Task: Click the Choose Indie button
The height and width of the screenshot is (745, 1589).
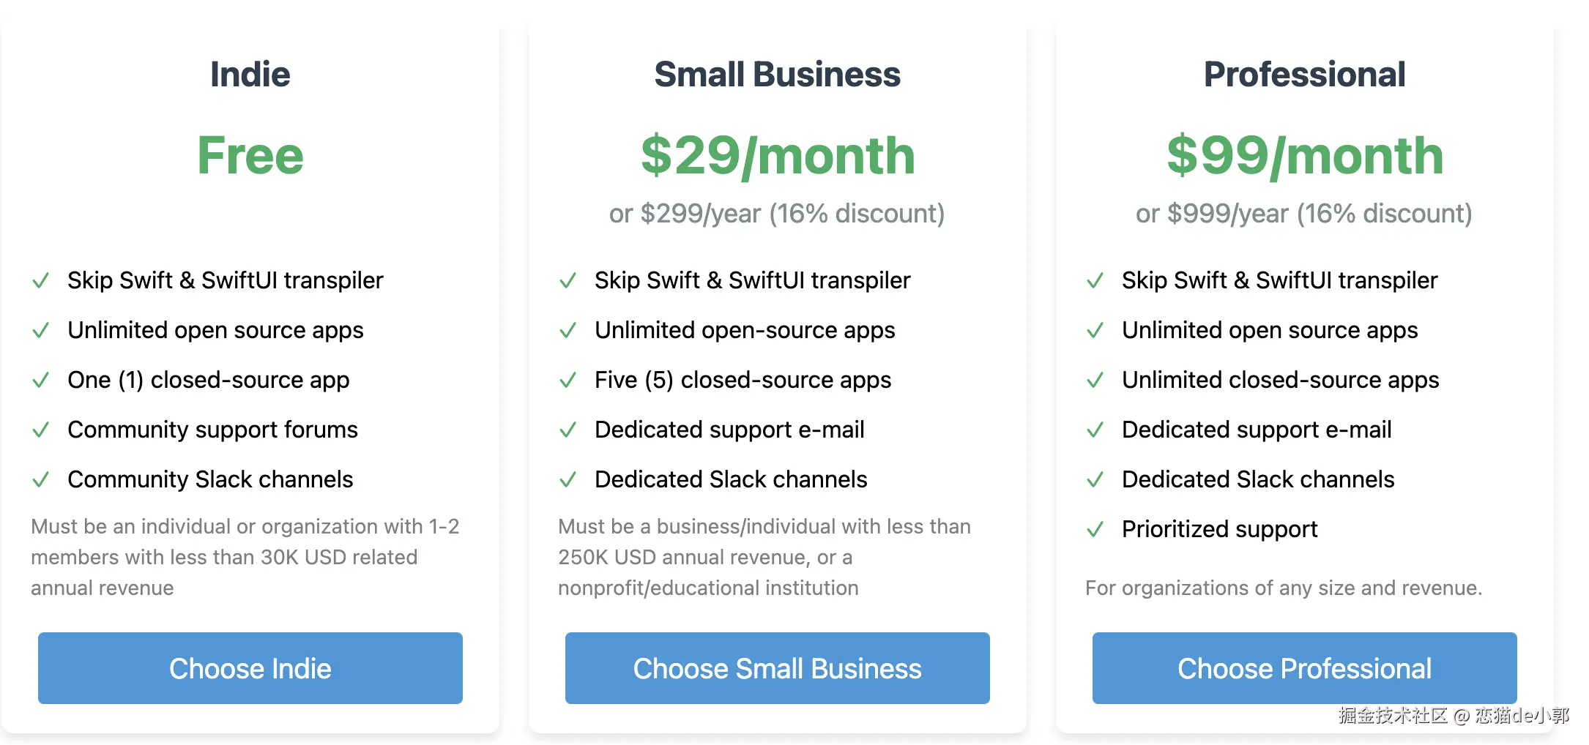Action: [250, 668]
